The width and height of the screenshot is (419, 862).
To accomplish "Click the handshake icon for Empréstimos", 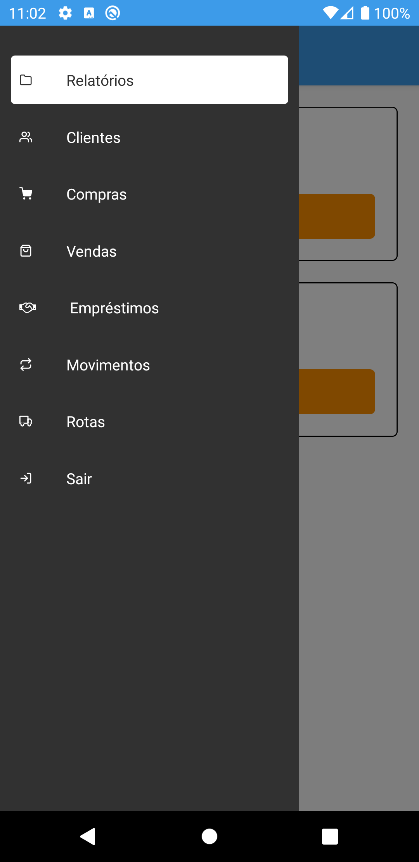I will [x=28, y=308].
